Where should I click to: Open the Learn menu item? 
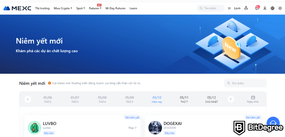tap(133, 8)
